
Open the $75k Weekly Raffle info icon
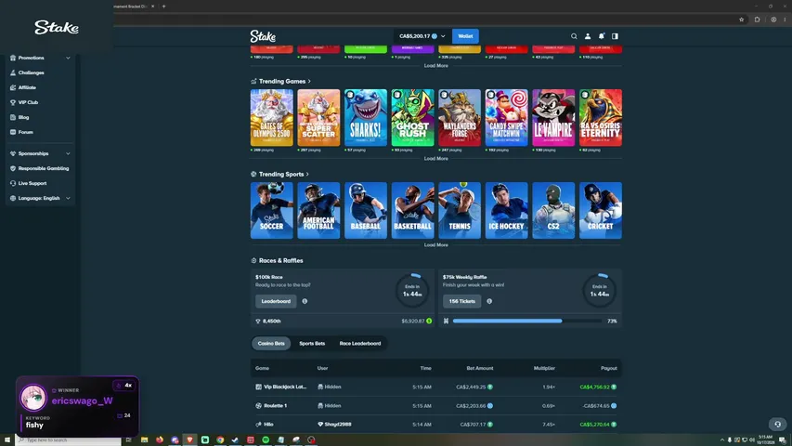pyautogui.click(x=489, y=301)
